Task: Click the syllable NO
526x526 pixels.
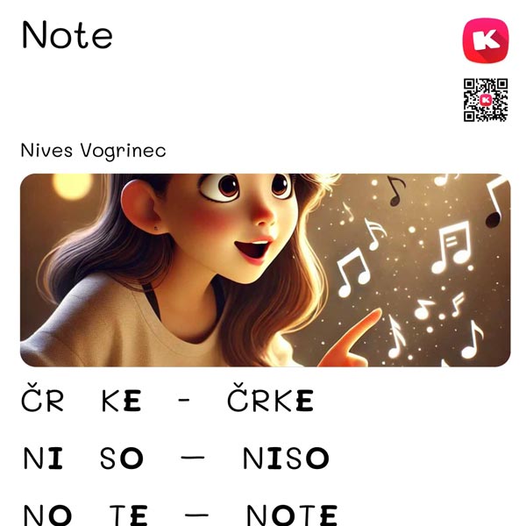Action: click(47, 515)
